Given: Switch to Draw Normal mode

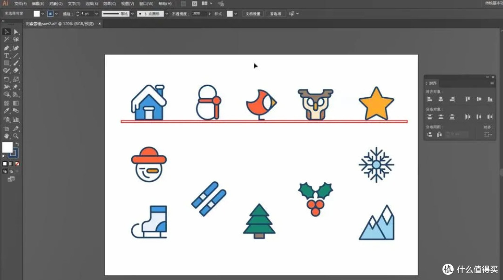Looking at the screenshot, I should 5,172.
